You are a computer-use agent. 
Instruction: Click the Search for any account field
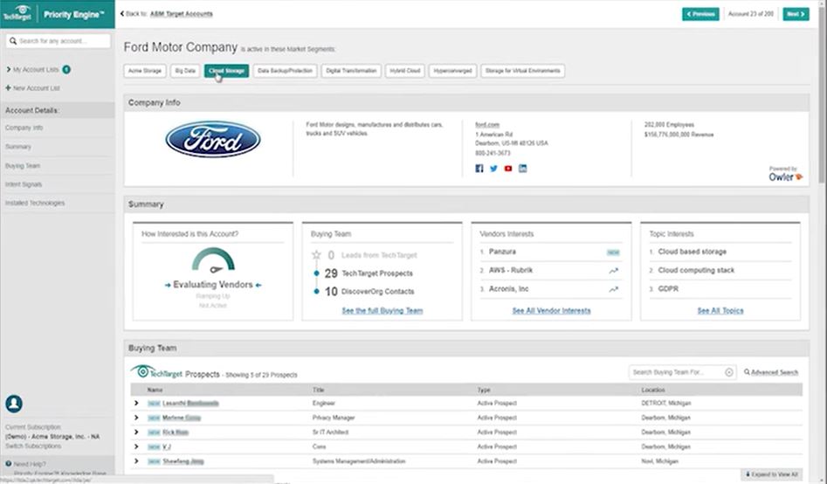click(63, 41)
